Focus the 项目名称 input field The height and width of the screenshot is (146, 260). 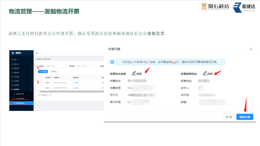pyautogui.click(x=87, y=66)
